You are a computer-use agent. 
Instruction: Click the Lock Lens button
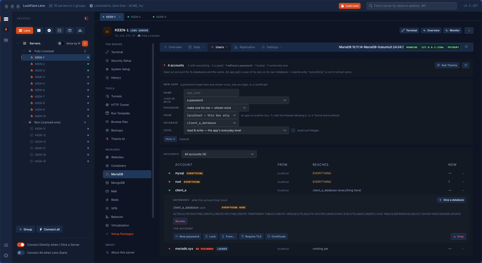349,6
